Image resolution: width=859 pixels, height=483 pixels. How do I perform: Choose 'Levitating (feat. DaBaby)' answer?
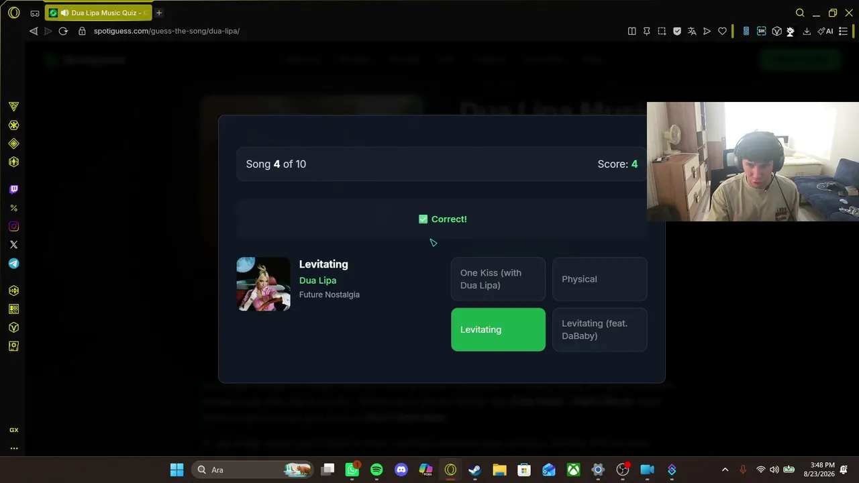pos(599,329)
